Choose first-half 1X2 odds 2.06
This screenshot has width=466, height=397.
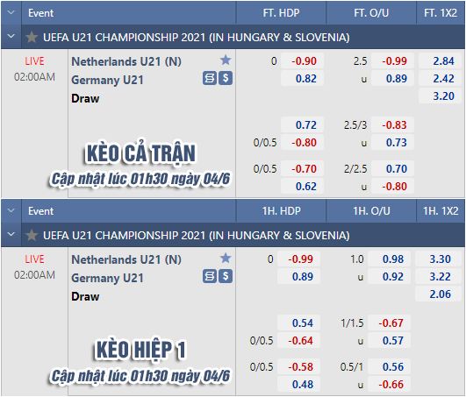(436, 294)
